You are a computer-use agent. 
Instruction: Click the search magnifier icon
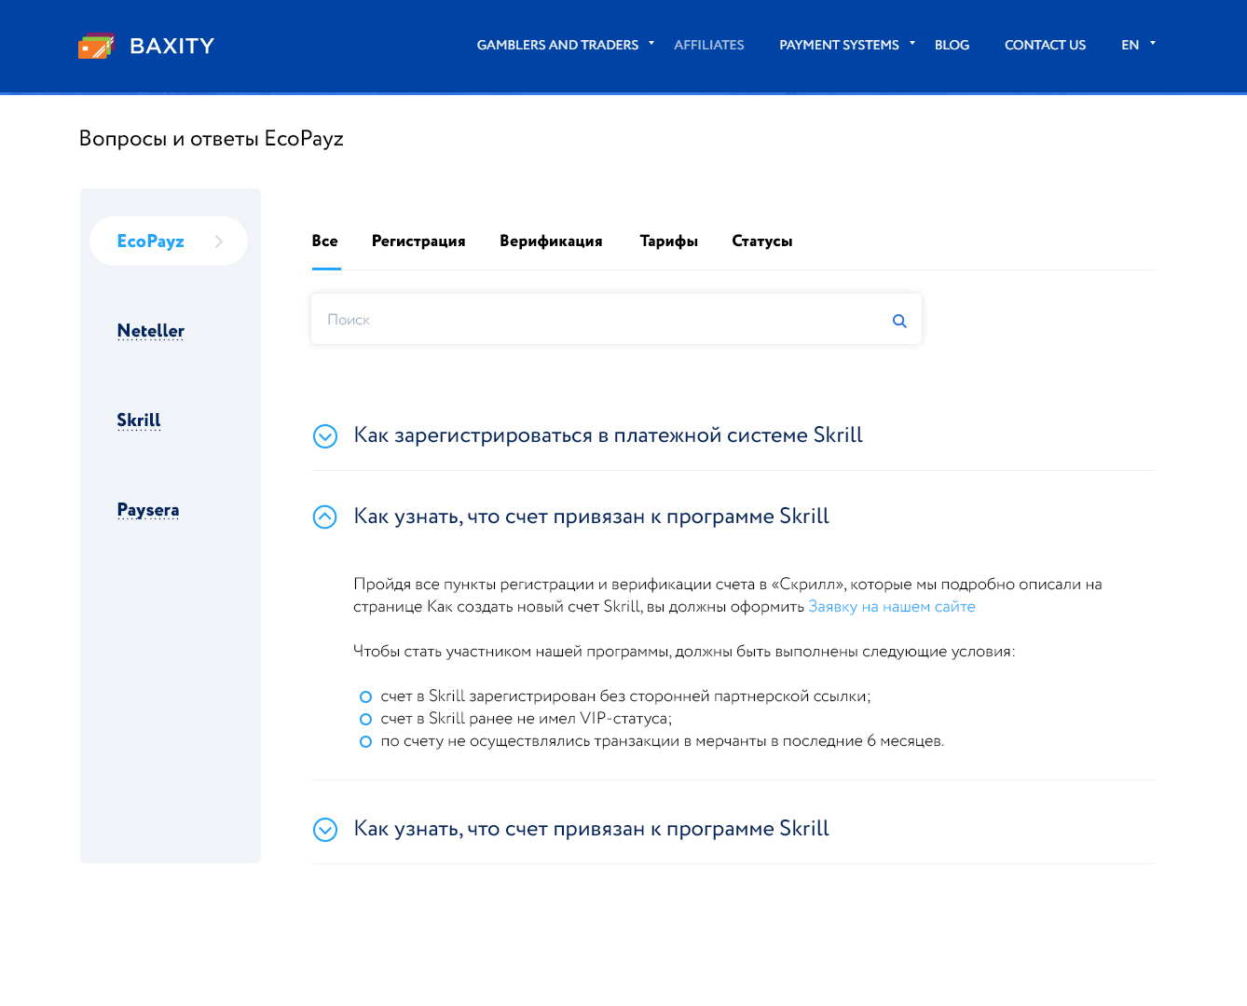tap(899, 321)
